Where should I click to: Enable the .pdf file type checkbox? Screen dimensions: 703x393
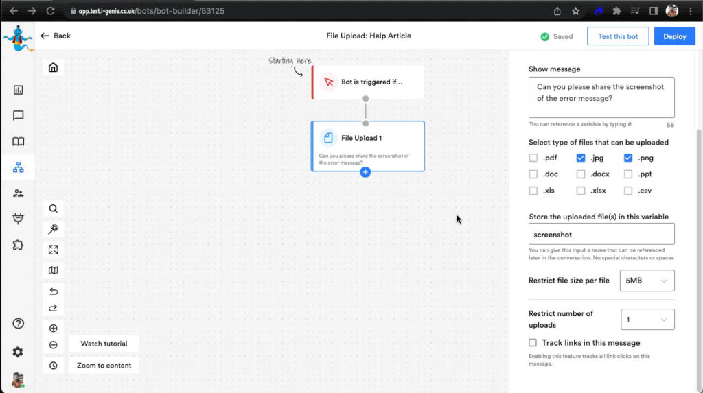click(x=533, y=158)
